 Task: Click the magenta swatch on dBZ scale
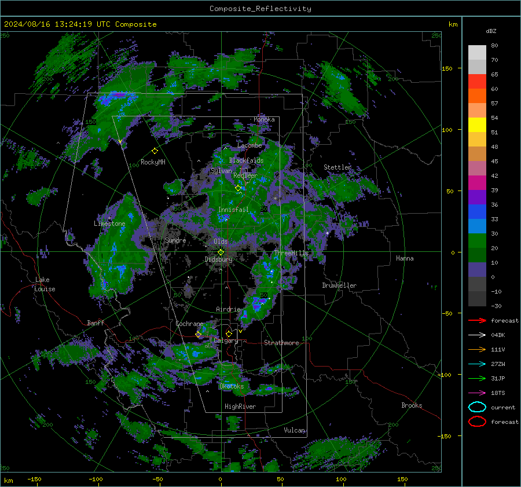point(477,183)
